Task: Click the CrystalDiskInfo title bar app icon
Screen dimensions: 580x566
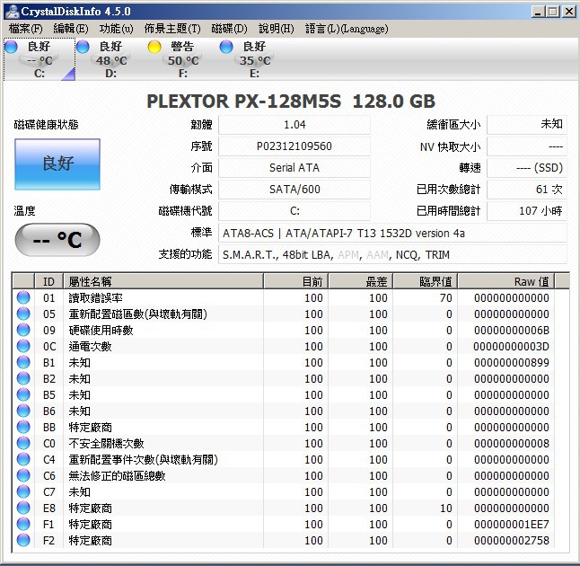Action: pos(12,11)
